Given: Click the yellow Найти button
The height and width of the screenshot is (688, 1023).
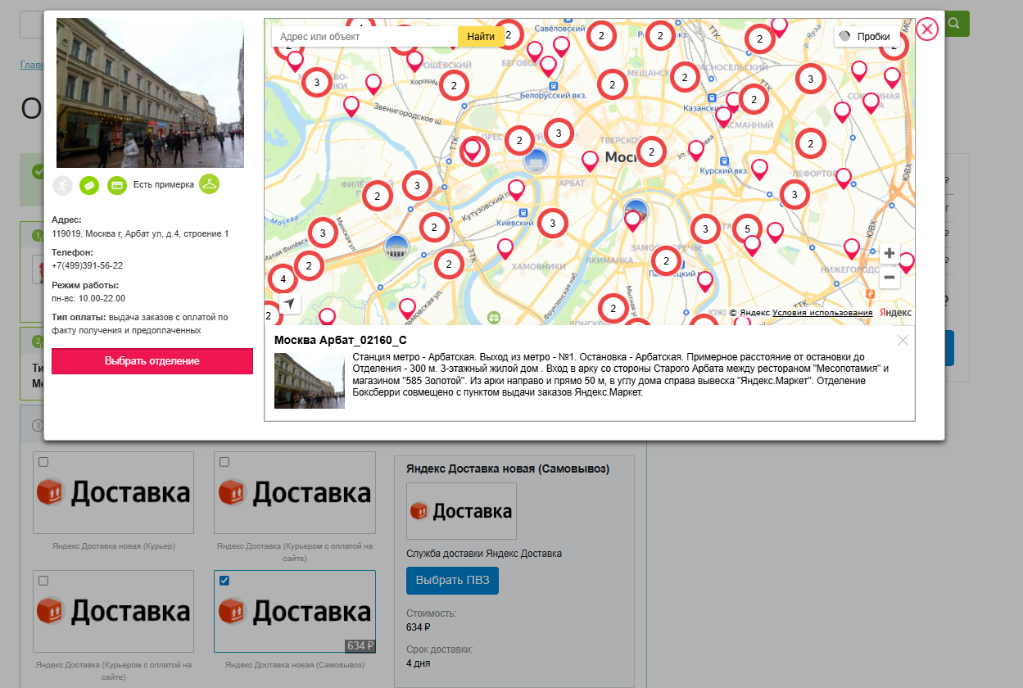Looking at the screenshot, I should (481, 37).
